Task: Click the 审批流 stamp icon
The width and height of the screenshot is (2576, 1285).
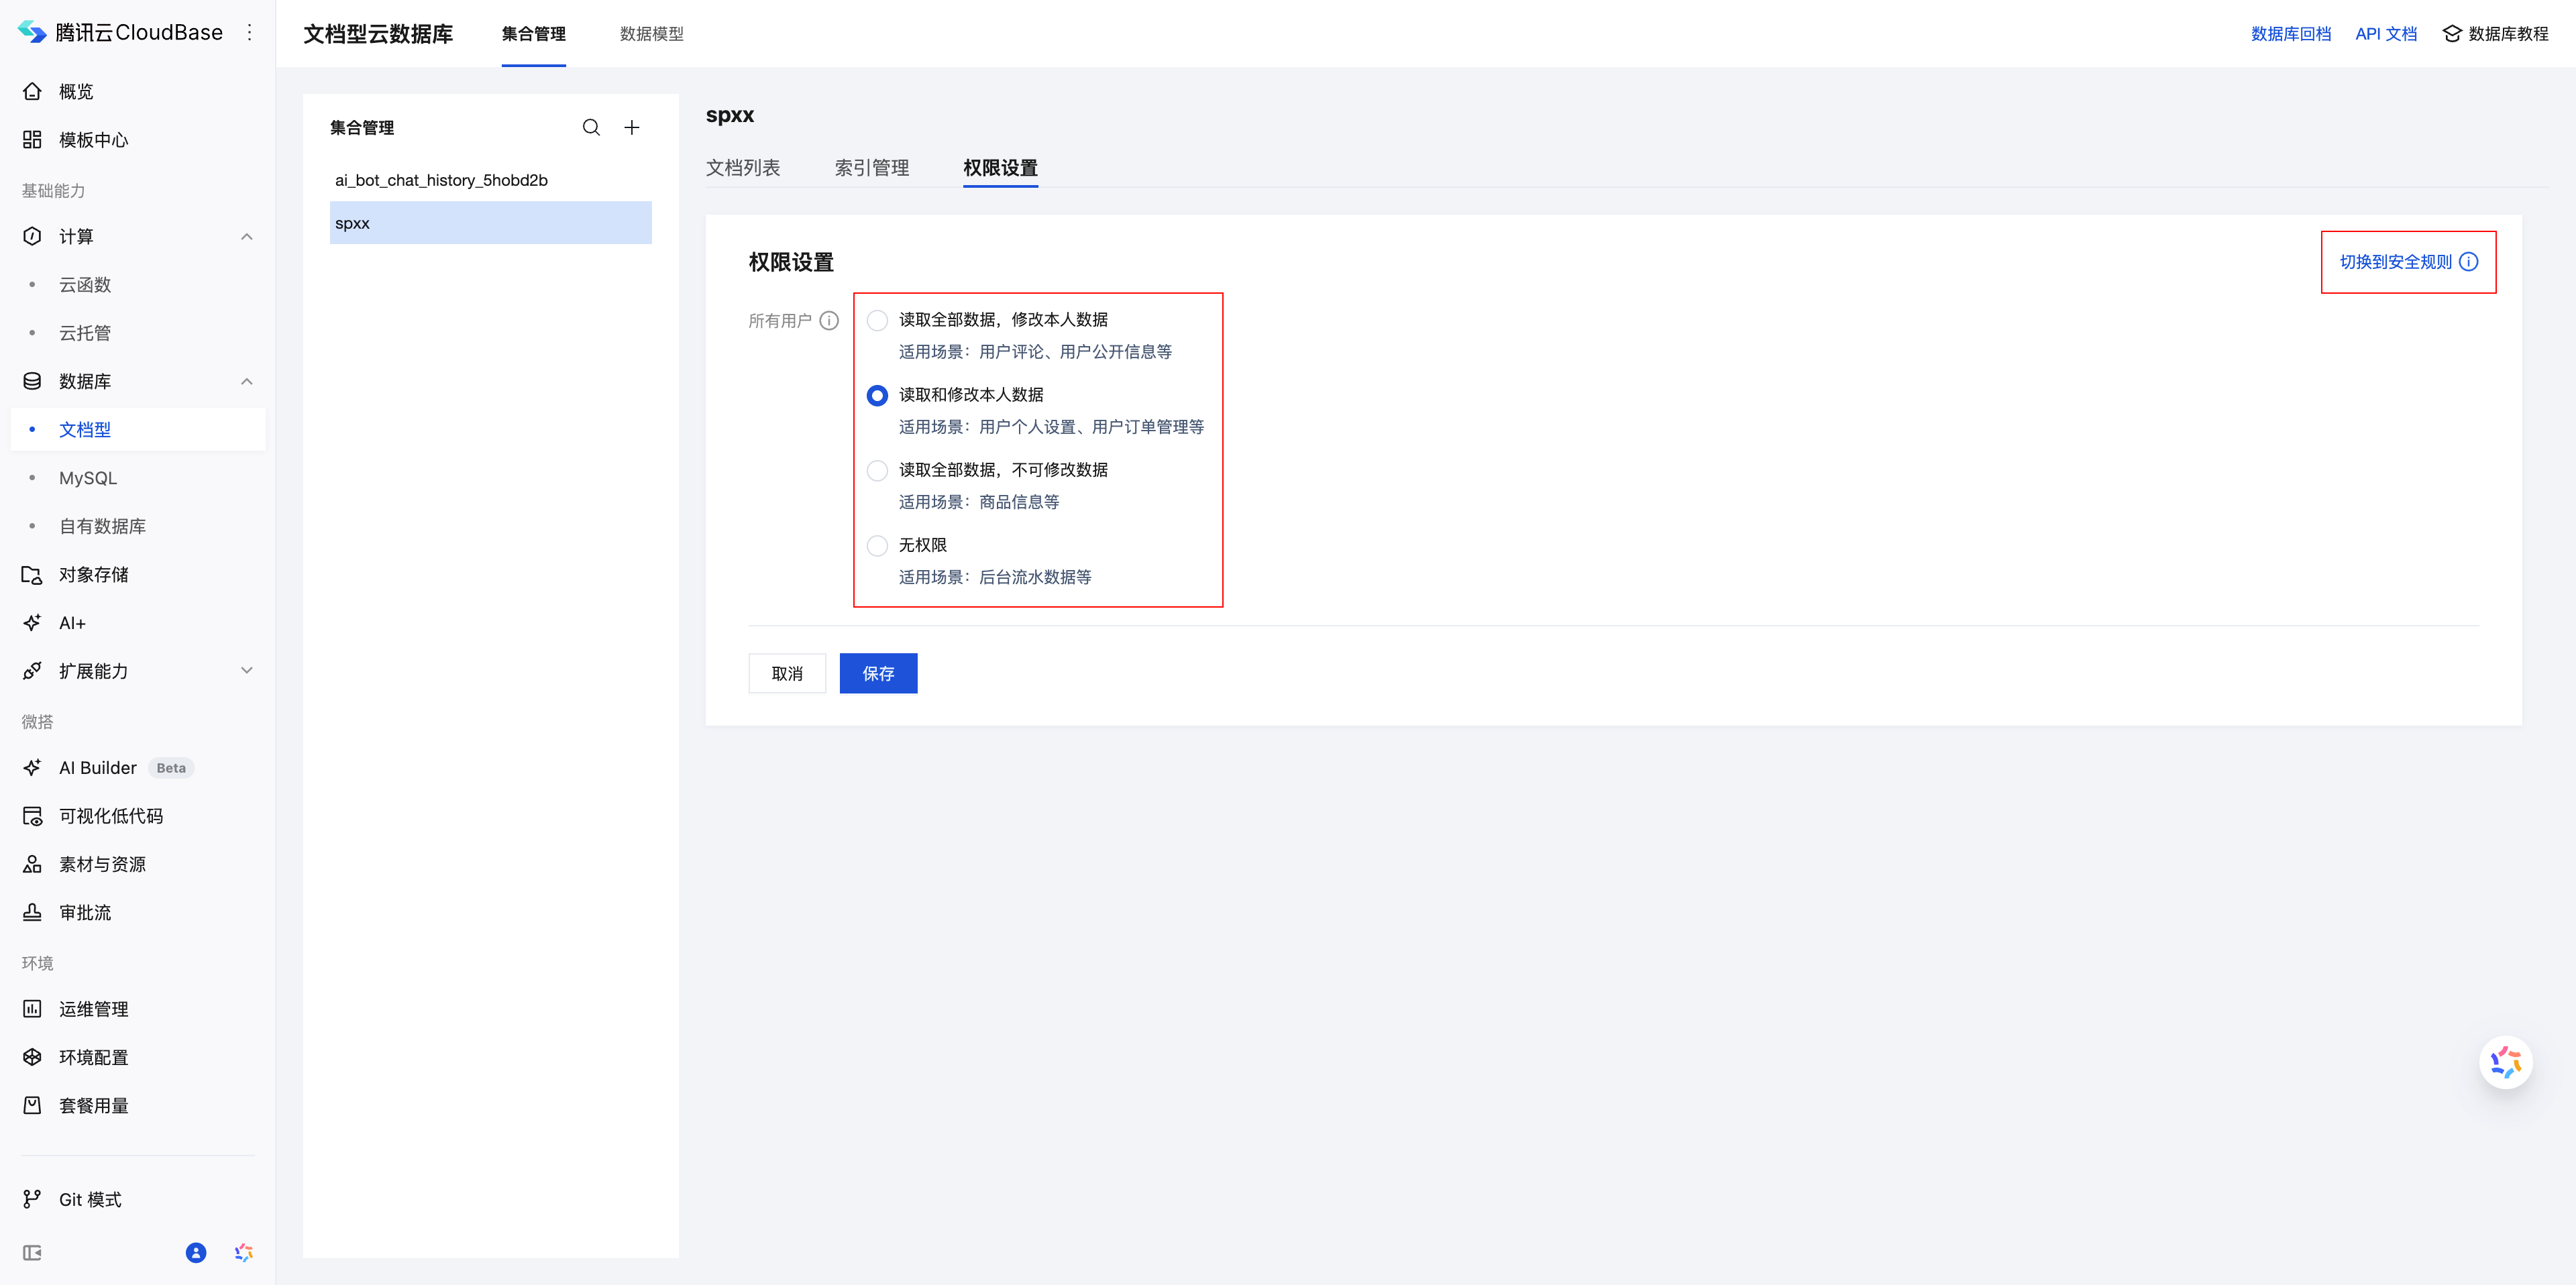Action: (x=32, y=912)
